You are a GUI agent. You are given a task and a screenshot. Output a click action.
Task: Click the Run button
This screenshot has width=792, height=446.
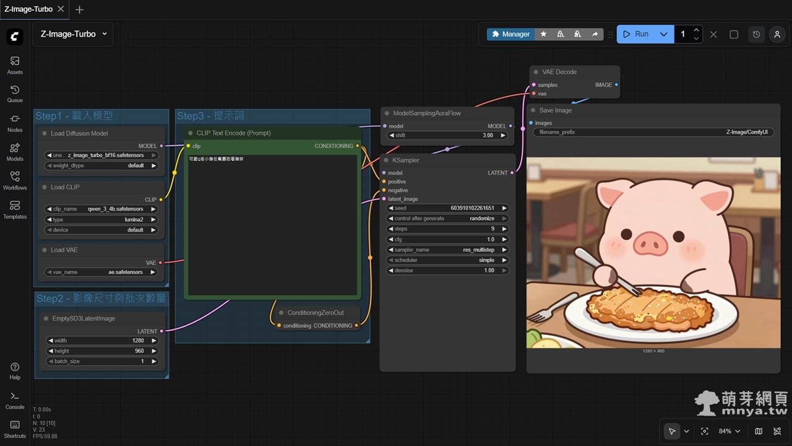pos(636,34)
